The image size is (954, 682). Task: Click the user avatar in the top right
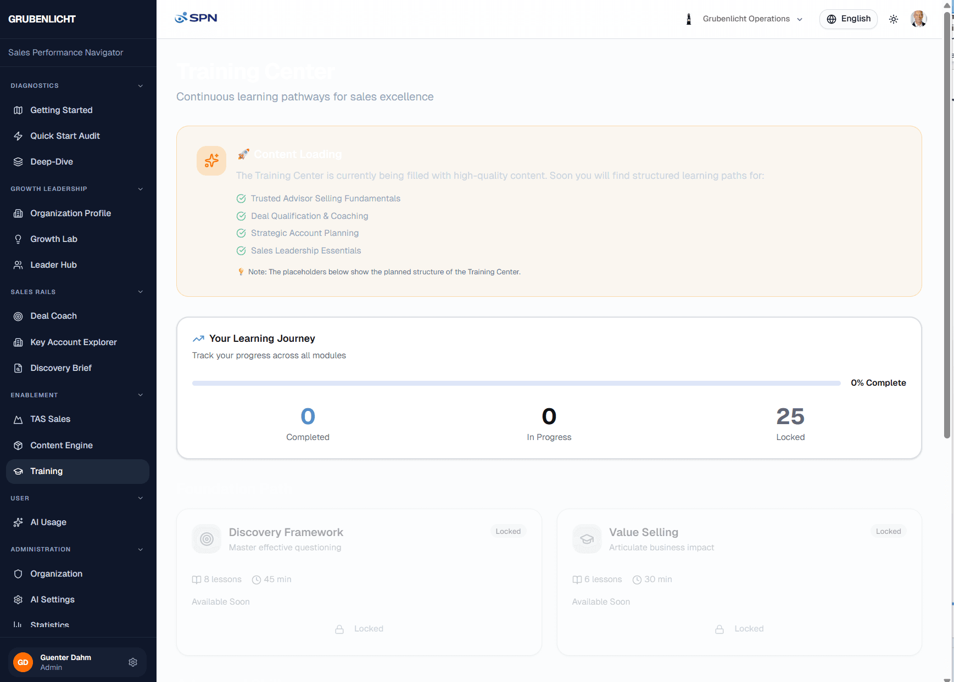tap(918, 19)
